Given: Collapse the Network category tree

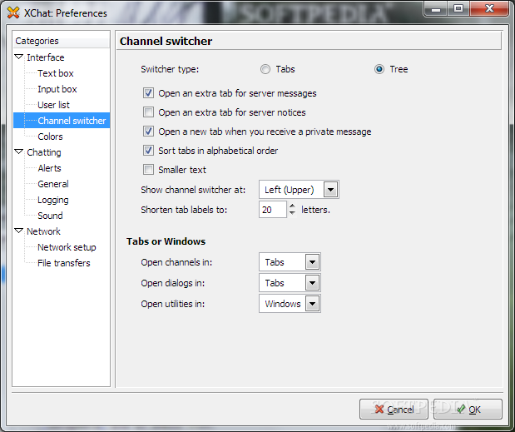Looking at the screenshot, I should point(19,231).
